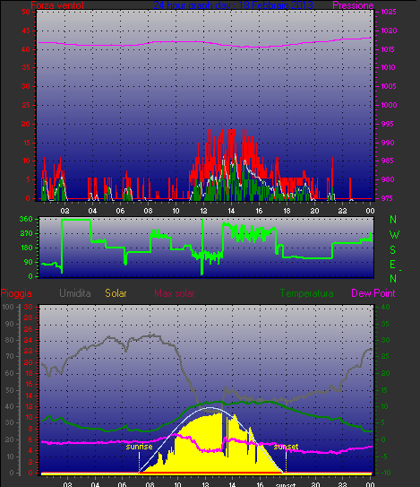The width and height of the screenshot is (420, 487).
Task: Click gray 70 on the humidity axis
Action: pyautogui.click(x=10, y=357)
